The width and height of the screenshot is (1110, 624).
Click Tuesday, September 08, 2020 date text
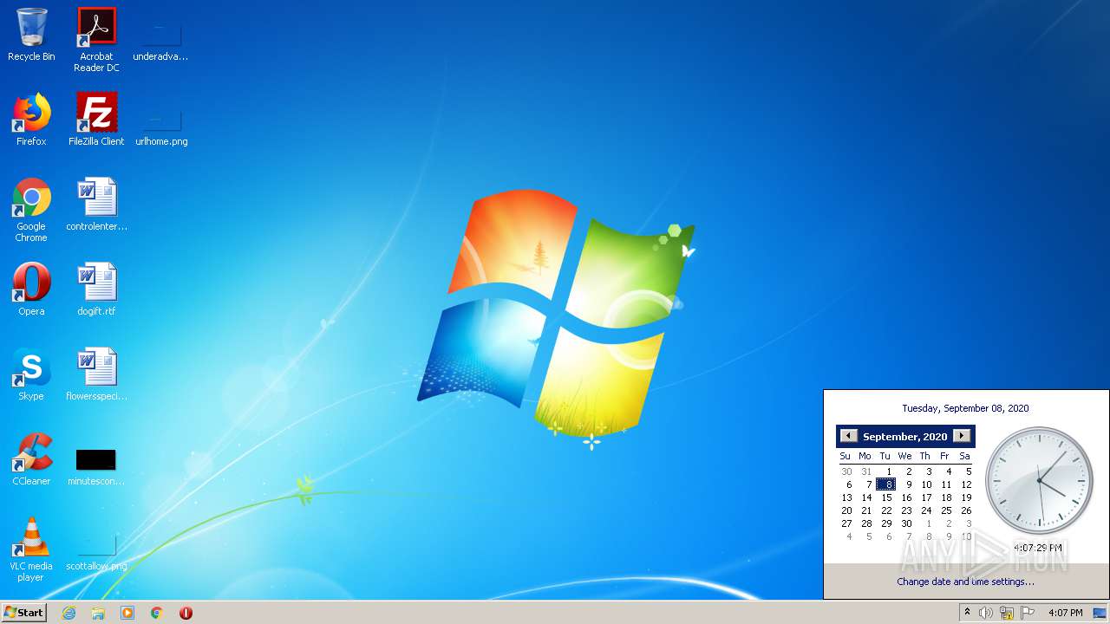coord(965,408)
